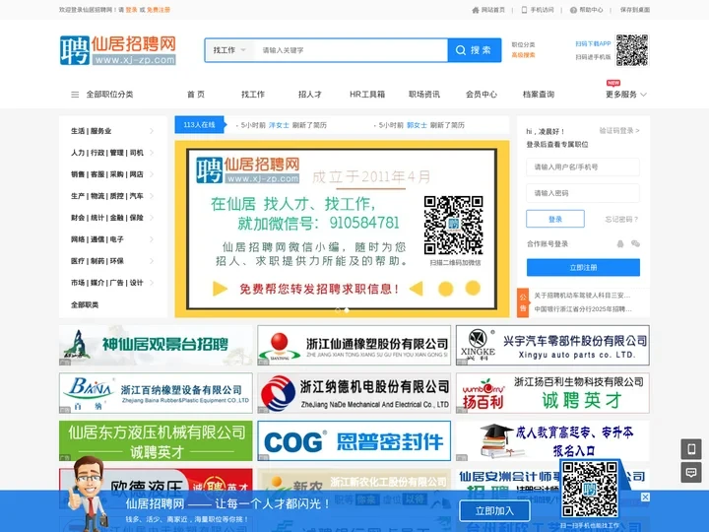Click the 立即注册 button

click(x=583, y=267)
